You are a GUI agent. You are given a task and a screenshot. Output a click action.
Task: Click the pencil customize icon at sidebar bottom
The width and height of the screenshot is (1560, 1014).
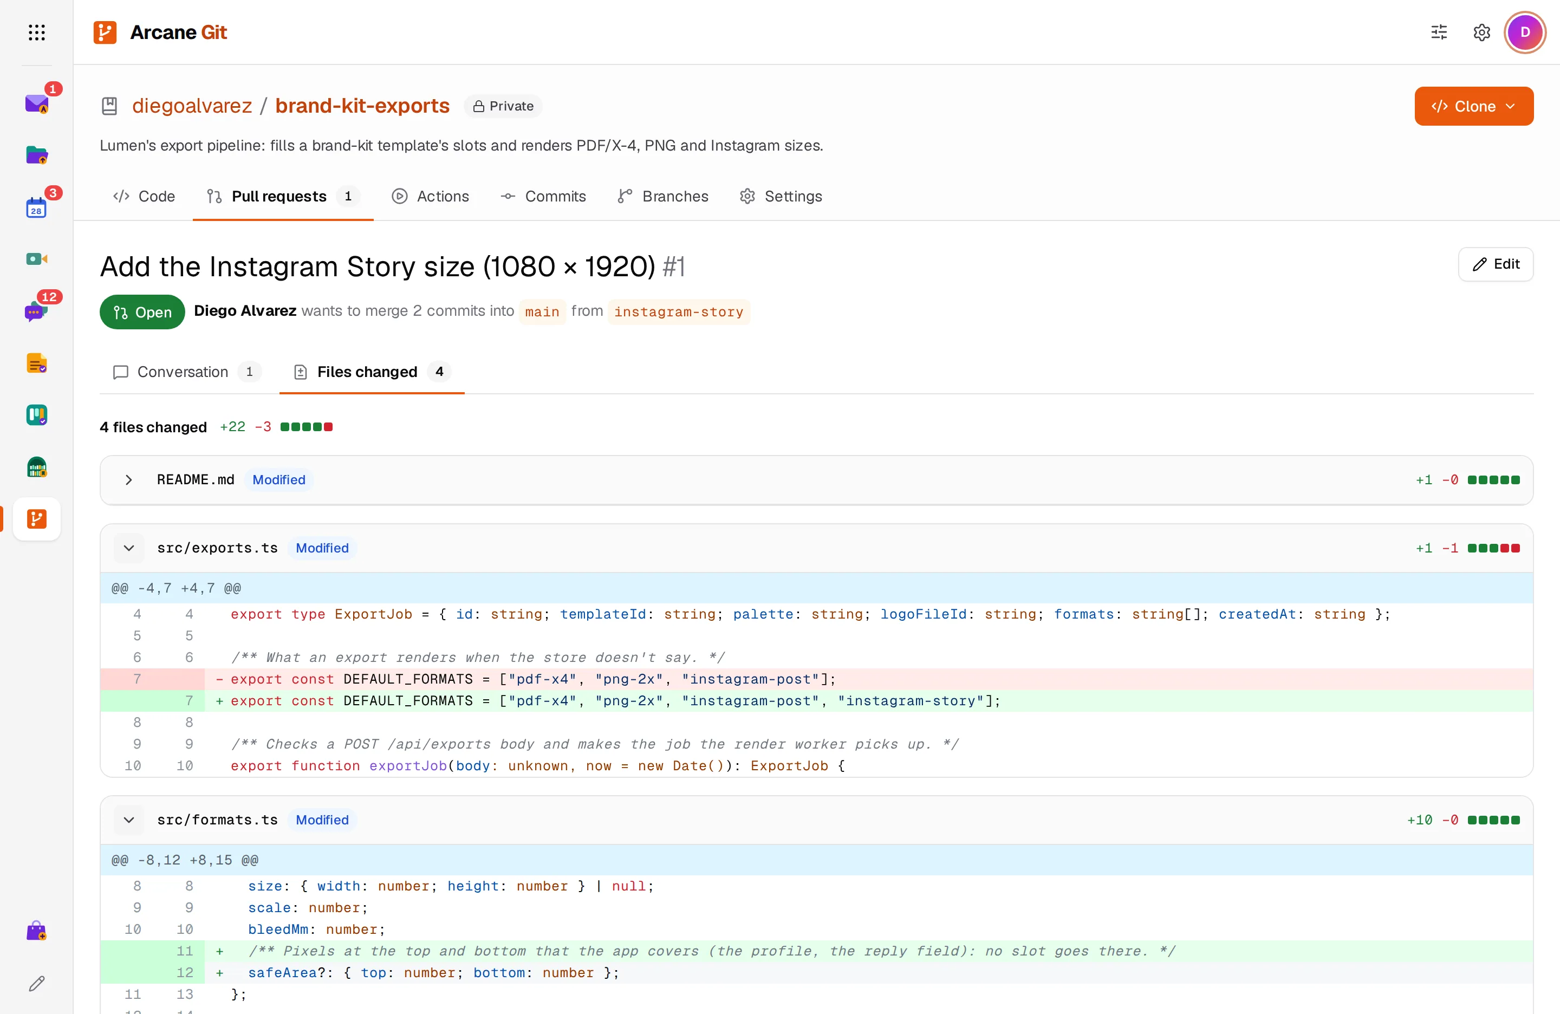tap(37, 983)
